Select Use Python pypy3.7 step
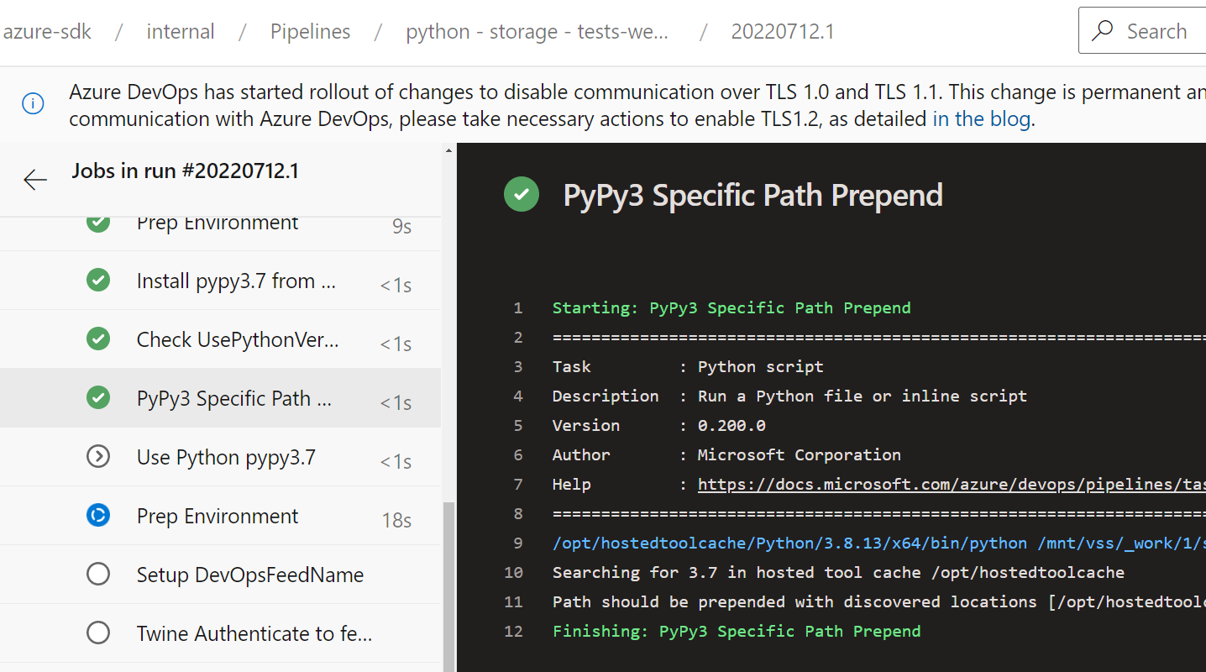The image size is (1206, 672). coord(220,457)
